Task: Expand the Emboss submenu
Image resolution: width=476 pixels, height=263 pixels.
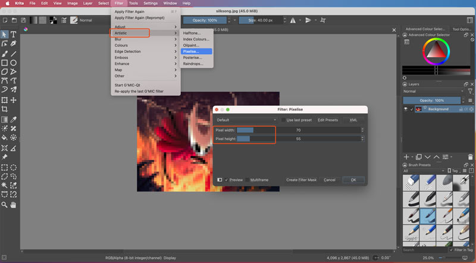Action: pyautogui.click(x=145, y=57)
